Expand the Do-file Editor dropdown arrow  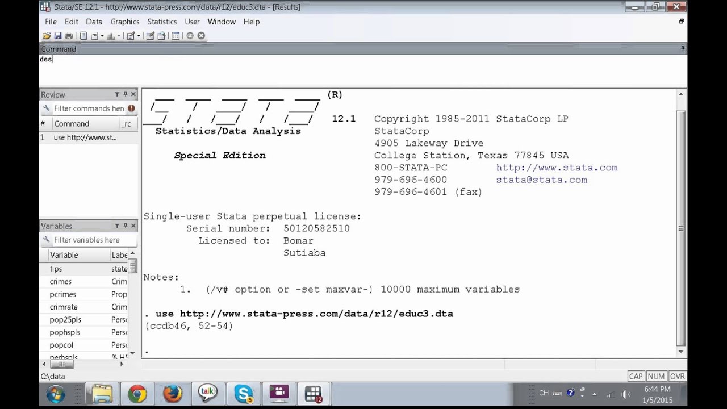(x=139, y=36)
